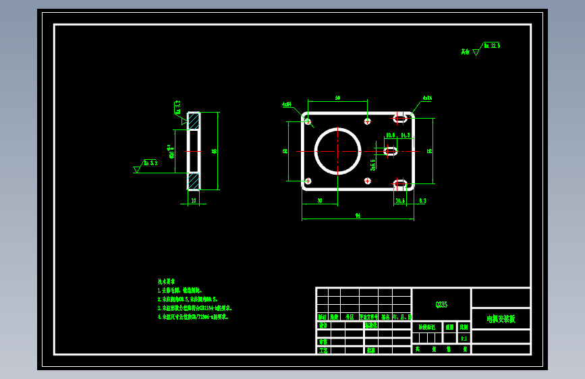585x379 pixels.
Task: Click the large center circle of plate
Action: click(337, 151)
